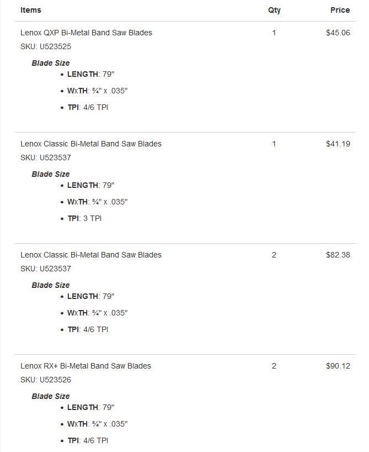This screenshot has height=452, width=369.
Task: Select the $82.38 price
Action: [338, 255]
